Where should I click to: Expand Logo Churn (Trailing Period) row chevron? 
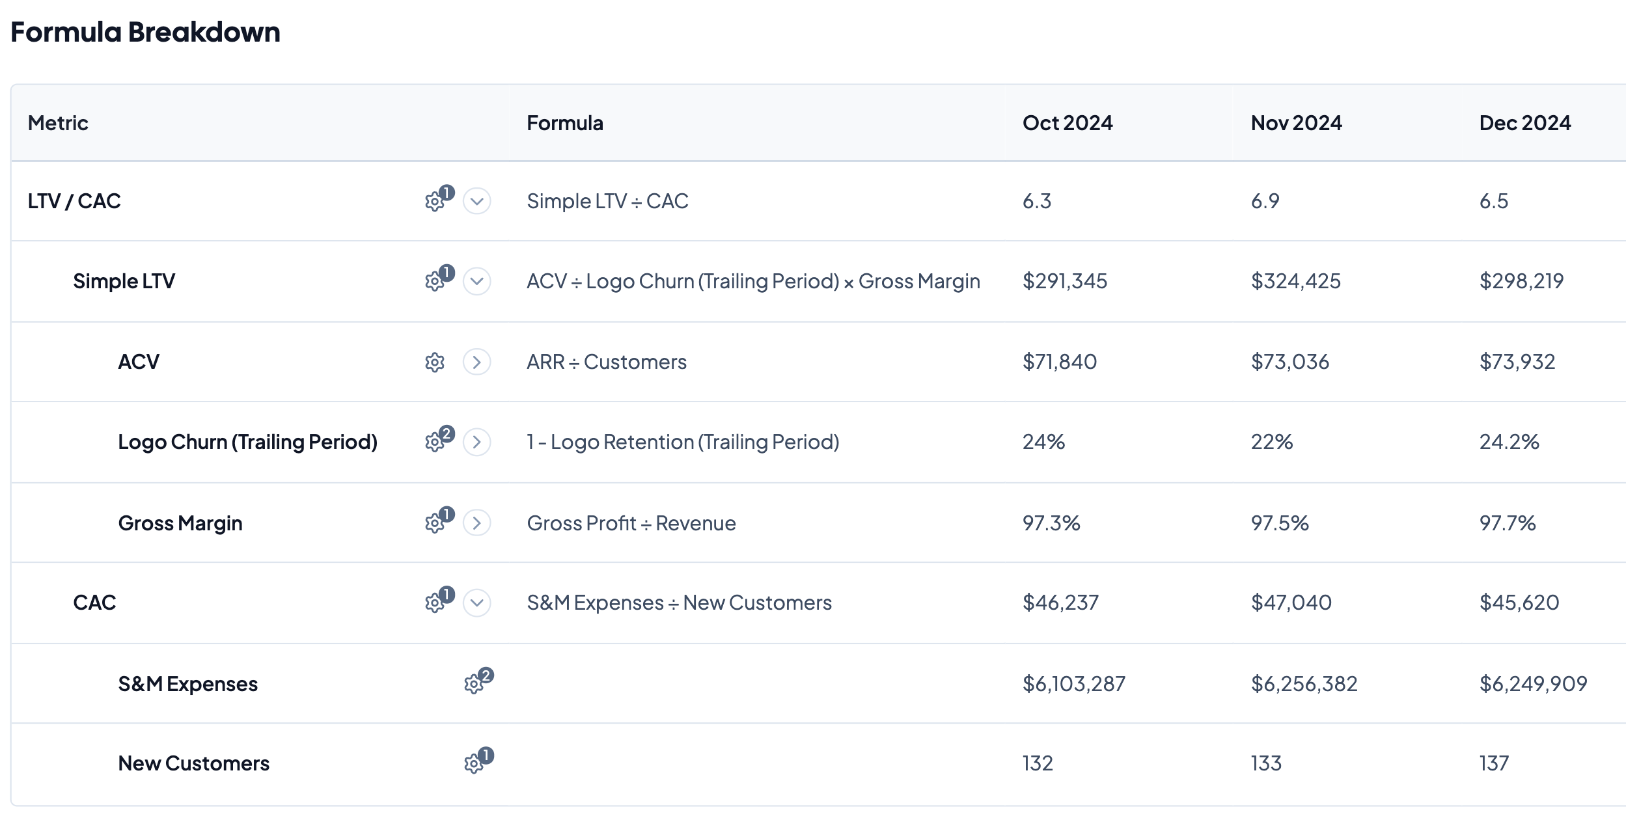[x=477, y=442]
